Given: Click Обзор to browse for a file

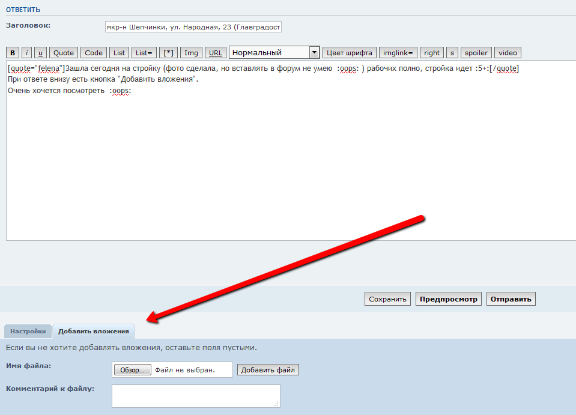Looking at the screenshot, I should (x=132, y=370).
